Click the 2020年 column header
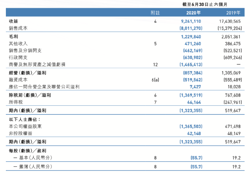Viewport: 250px width, 174px height. pos(194,13)
